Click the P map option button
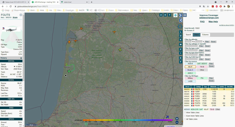 click(181, 49)
